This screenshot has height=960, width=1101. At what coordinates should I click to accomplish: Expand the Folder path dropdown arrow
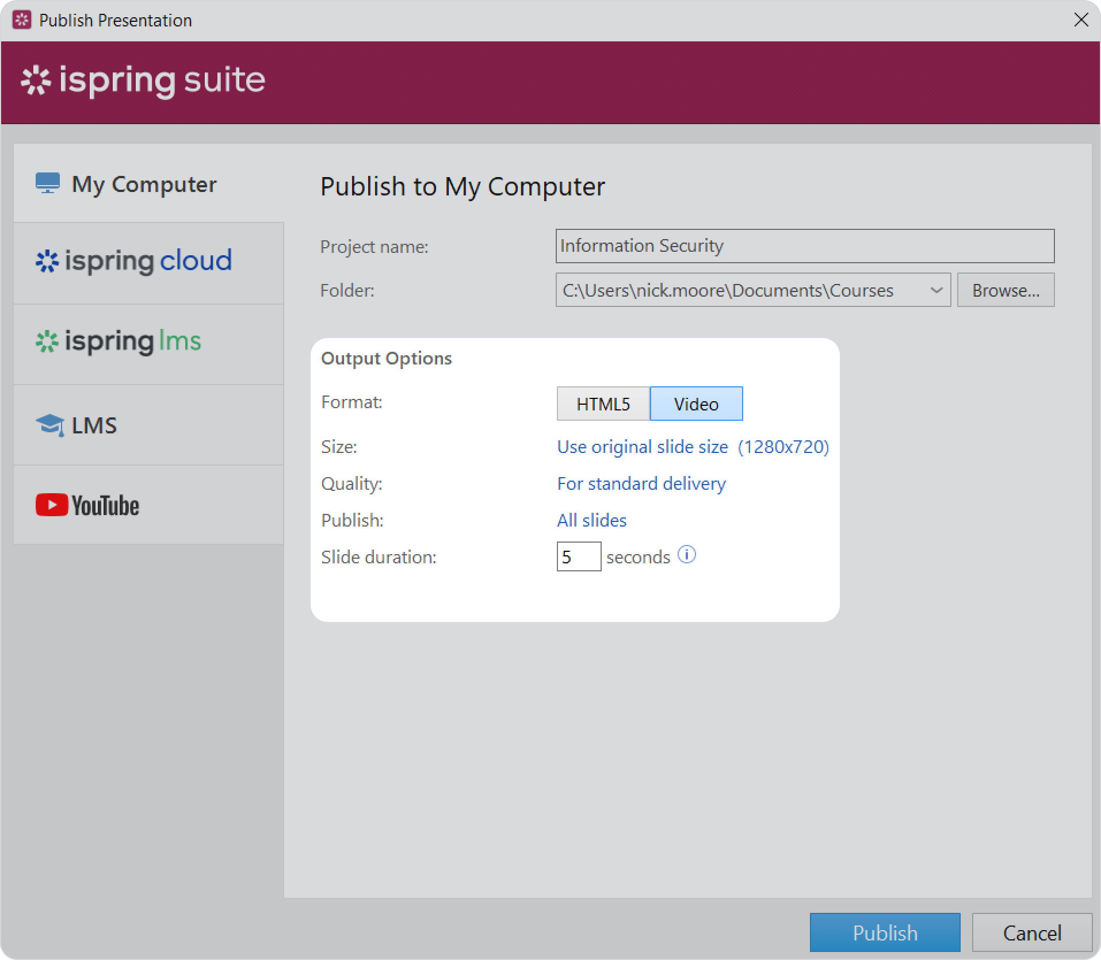click(x=936, y=290)
